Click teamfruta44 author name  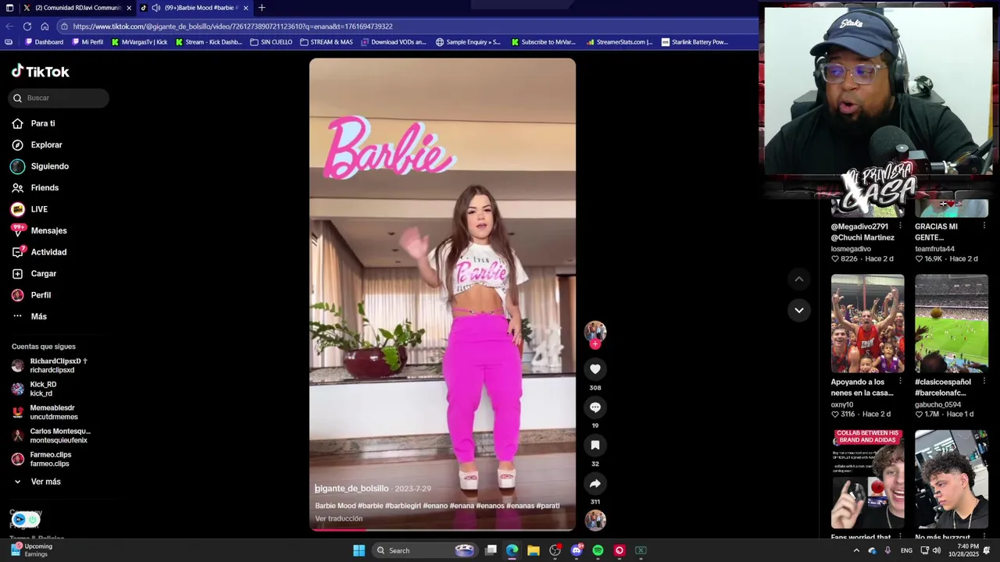[x=934, y=249]
